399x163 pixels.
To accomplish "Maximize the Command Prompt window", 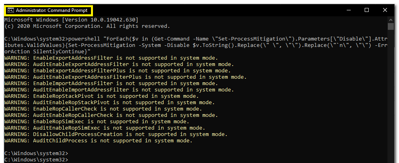I will tap(367, 10).
